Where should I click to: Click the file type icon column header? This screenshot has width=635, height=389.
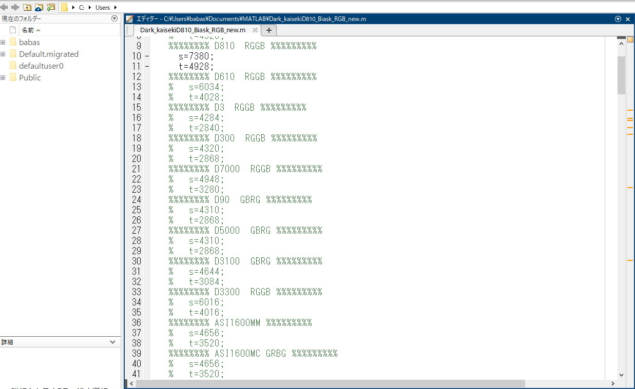pyautogui.click(x=13, y=30)
